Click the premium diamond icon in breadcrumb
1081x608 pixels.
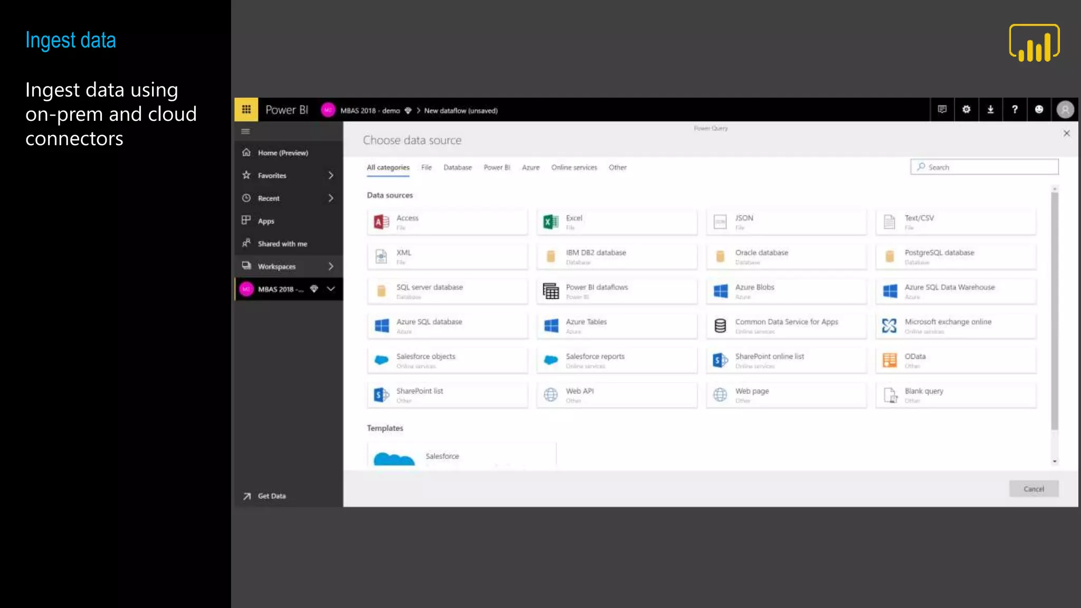(407, 110)
